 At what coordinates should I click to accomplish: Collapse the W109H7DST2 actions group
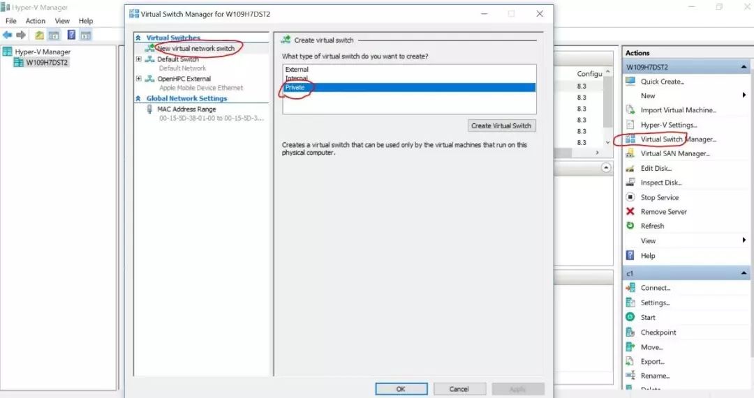tap(744, 67)
